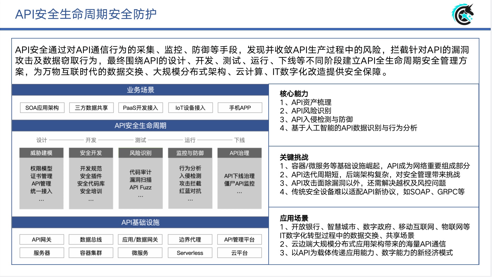The image size is (492, 277).
Task: Click the IoT设备接入 box
Action: 190,108
